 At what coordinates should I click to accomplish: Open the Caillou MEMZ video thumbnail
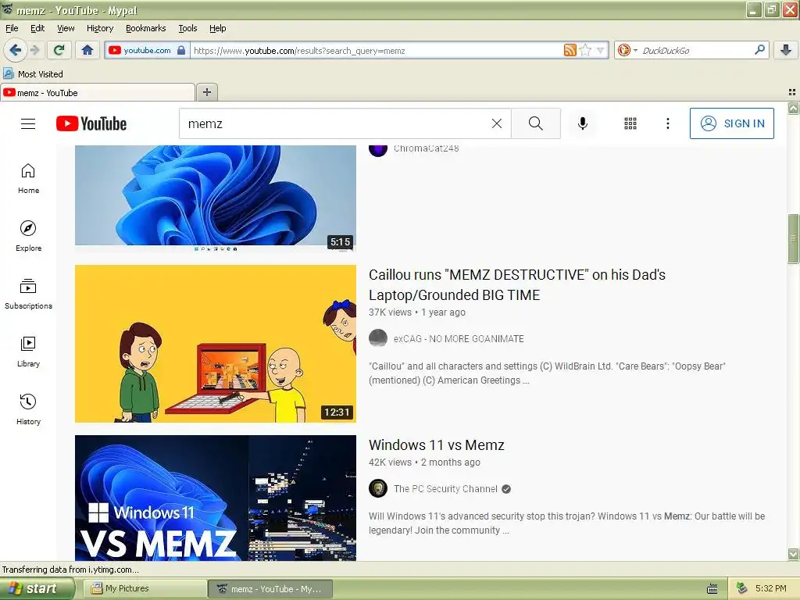[x=216, y=344]
